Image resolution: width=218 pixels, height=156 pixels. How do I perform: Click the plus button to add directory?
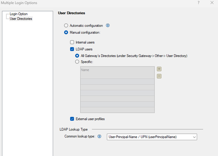(x=159, y=69)
